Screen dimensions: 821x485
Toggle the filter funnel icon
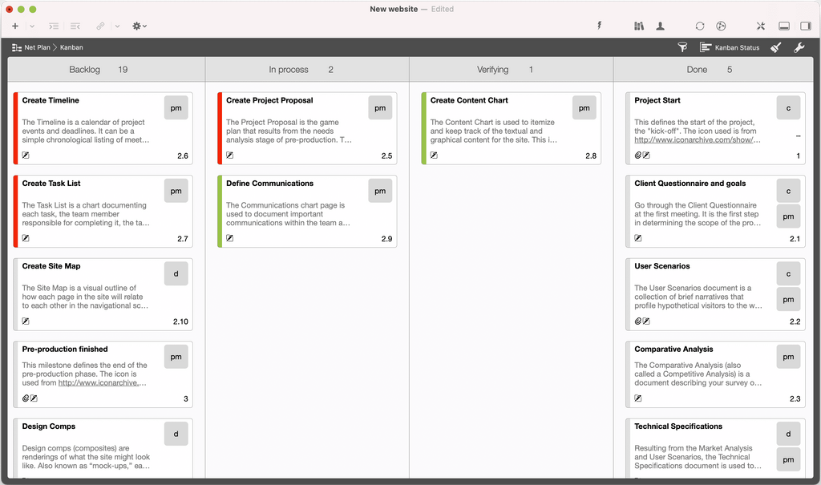(682, 47)
